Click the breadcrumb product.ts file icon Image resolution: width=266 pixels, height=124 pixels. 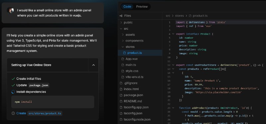190,16
